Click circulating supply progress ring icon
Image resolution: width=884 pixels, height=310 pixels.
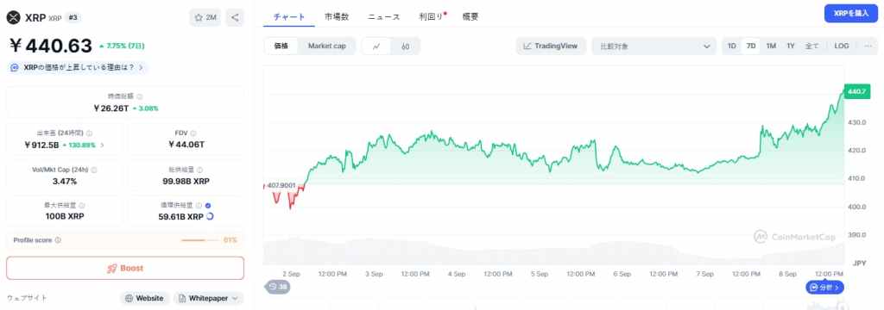tap(210, 217)
